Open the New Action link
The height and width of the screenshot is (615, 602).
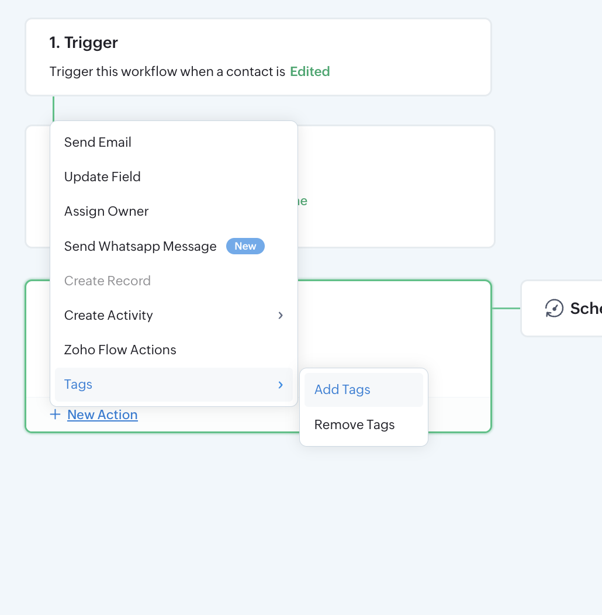pyautogui.click(x=102, y=414)
